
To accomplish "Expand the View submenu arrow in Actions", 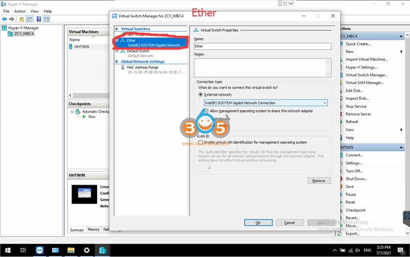I will 401,130.
